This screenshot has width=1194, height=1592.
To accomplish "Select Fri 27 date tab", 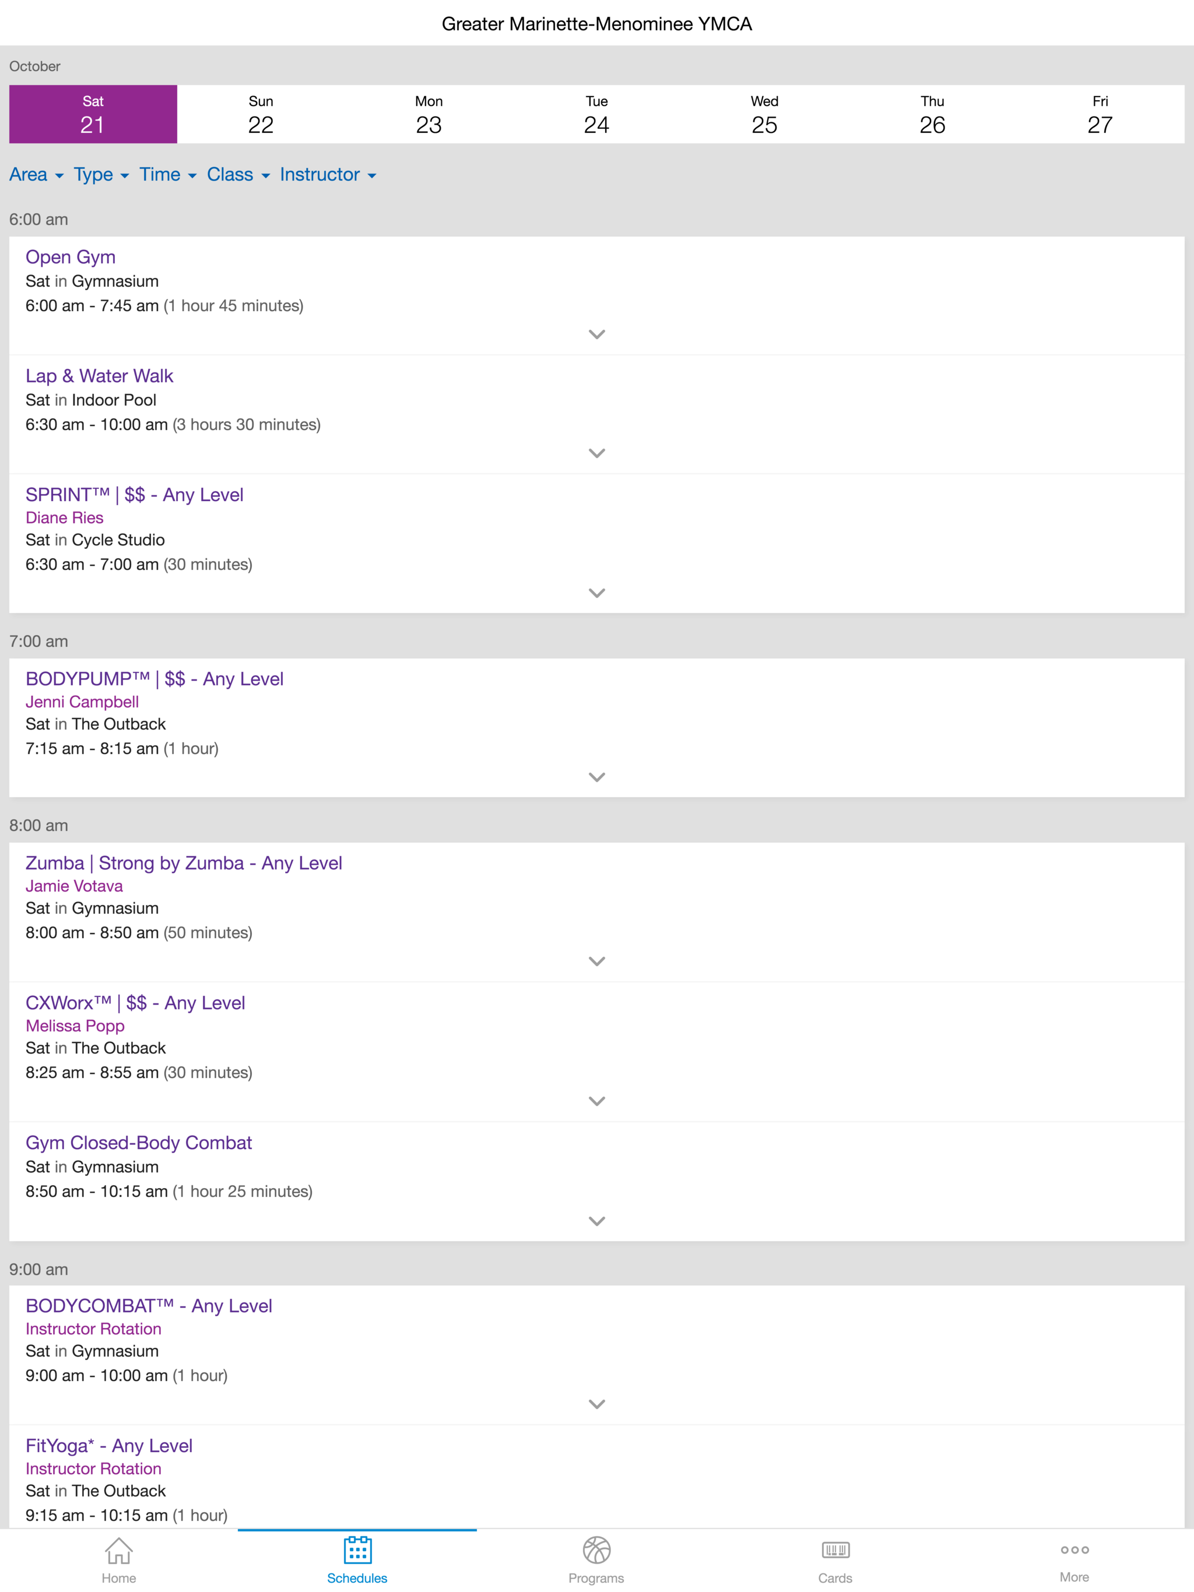I will 1100,114.
